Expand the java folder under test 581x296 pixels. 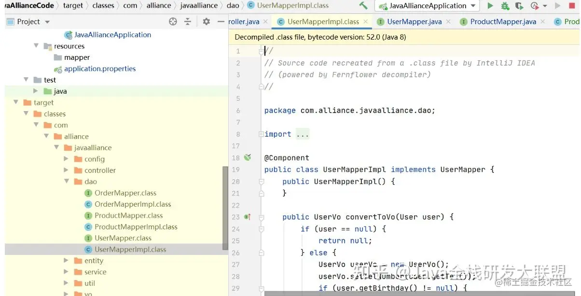(36, 91)
